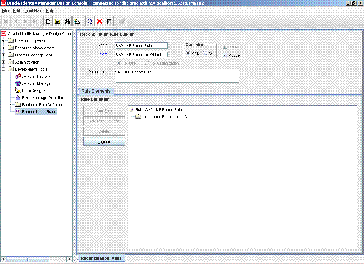Image resolution: width=364 pixels, height=264 pixels.
Task: Refresh using the blue arrows icon
Action: 90,21
